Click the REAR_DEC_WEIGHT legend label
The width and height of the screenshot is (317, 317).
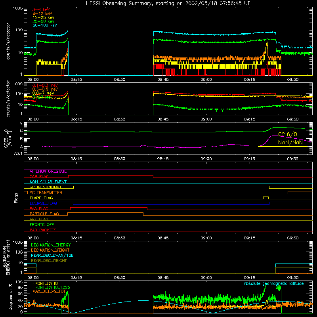[x=49, y=261]
